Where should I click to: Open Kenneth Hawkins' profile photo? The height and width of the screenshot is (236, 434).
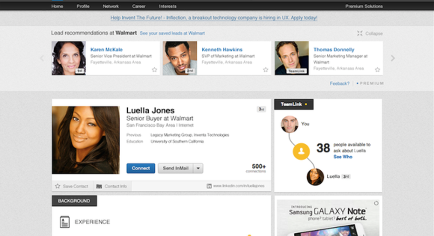pos(179,58)
